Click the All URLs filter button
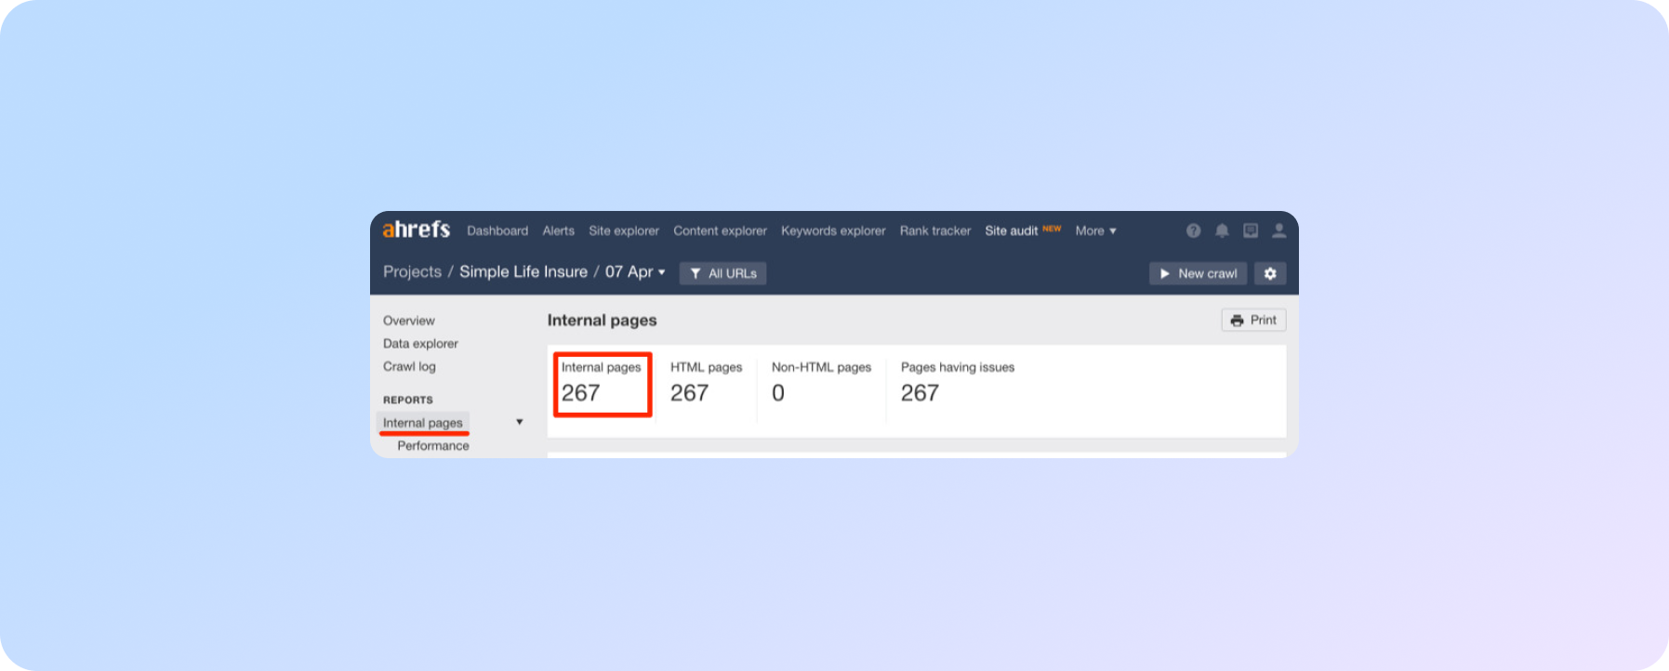1669x671 pixels. pos(722,273)
